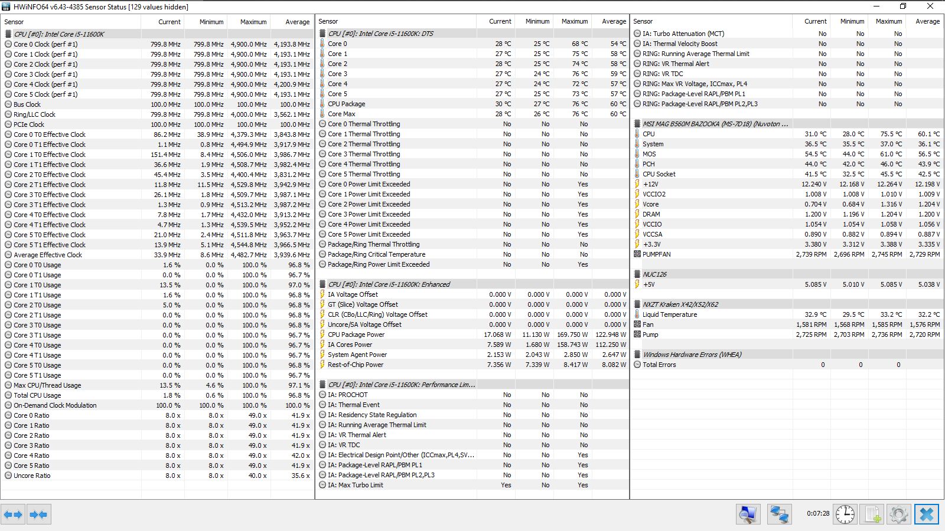Select the Uncore Ratio row
945x531 pixels.
[157, 476]
